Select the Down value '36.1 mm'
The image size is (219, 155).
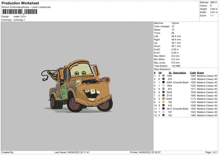[x=176, y=46]
